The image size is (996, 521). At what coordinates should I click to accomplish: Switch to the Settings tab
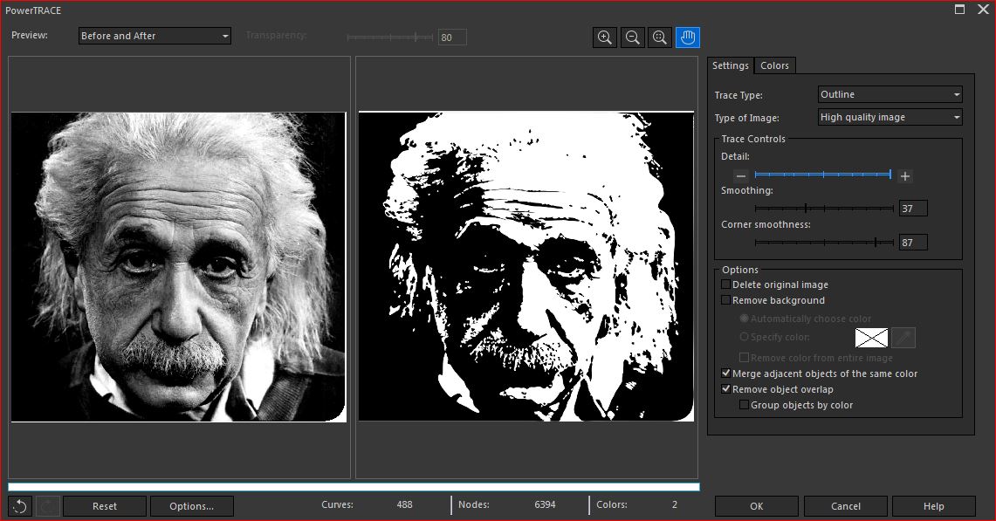pyautogui.click(x=731, y=65)
